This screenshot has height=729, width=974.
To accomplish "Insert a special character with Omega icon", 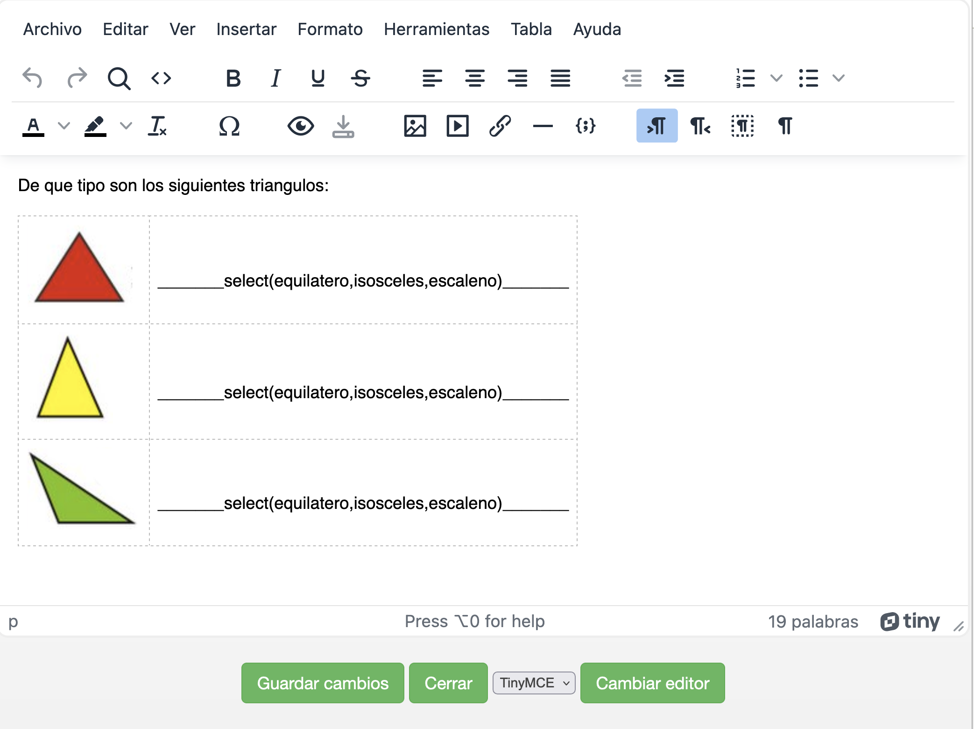I will click(229, 126).
